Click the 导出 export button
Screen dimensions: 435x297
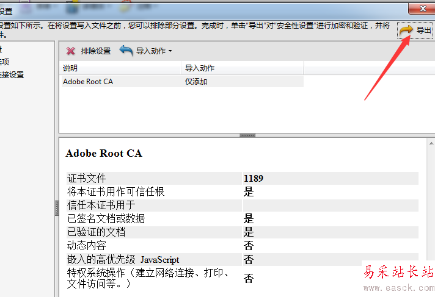415,30
